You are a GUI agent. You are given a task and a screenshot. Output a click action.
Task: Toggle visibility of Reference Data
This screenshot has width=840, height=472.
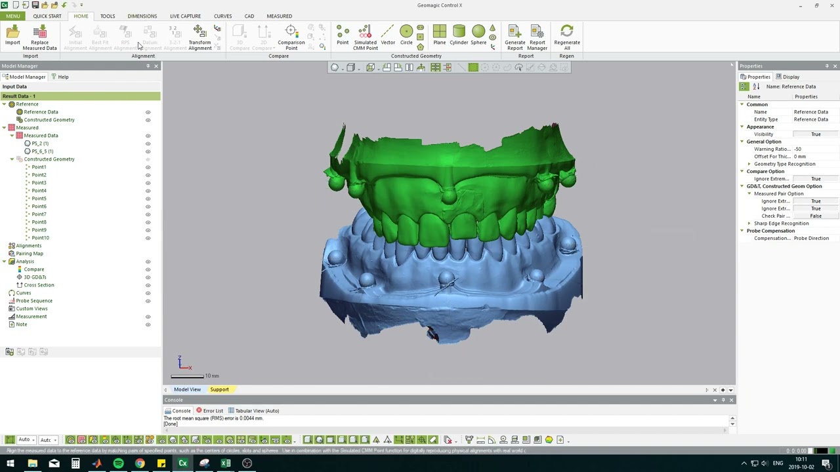(148, 112)
